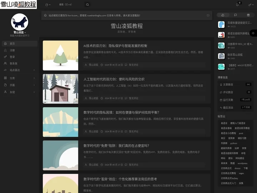Image resolution: width=257 pixels, height=193 pixels.
Task: Expand the 分类 submenu arrow
Action: point(34,78)
